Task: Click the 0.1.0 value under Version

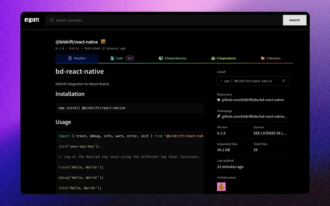Action: [x=221, y=133]
